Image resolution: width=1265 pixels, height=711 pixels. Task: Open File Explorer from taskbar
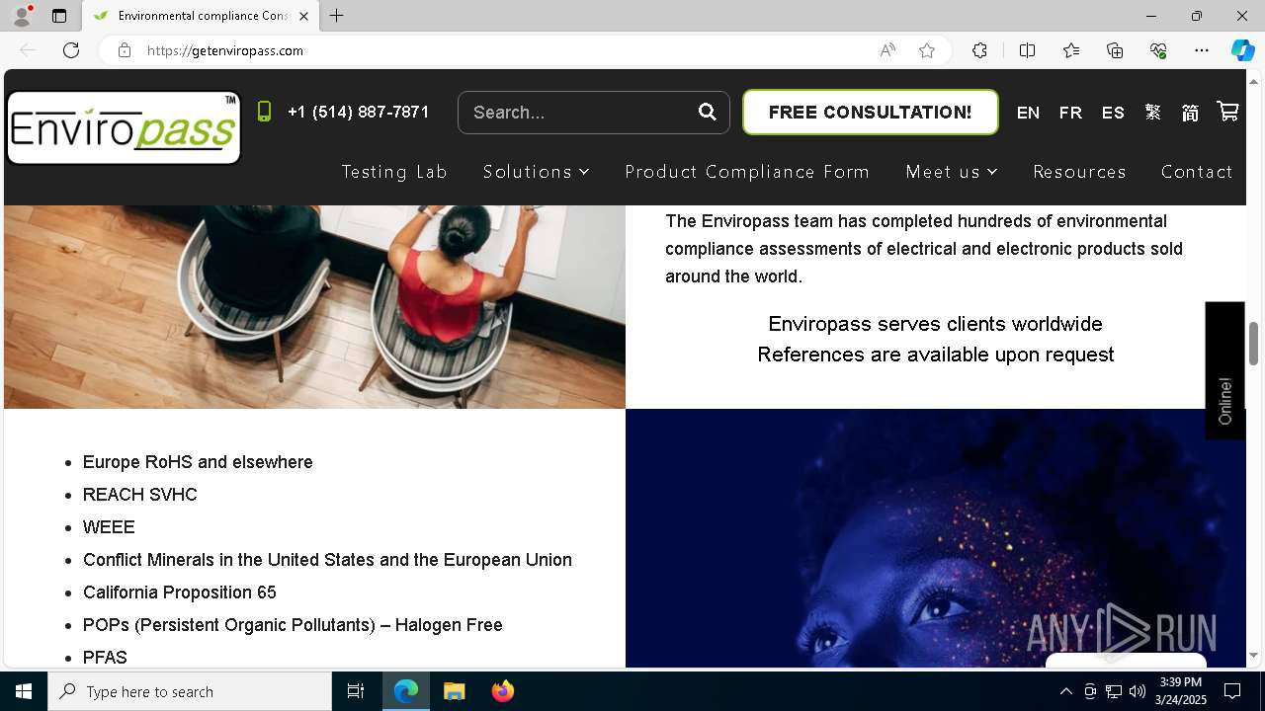(x=455, y=691)
